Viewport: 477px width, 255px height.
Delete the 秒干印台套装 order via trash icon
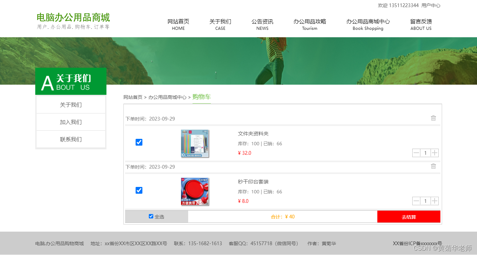[x=433, y=166]
